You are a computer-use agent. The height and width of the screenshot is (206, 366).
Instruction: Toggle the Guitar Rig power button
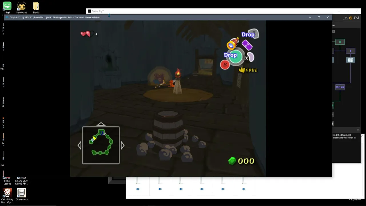(351, 18)
